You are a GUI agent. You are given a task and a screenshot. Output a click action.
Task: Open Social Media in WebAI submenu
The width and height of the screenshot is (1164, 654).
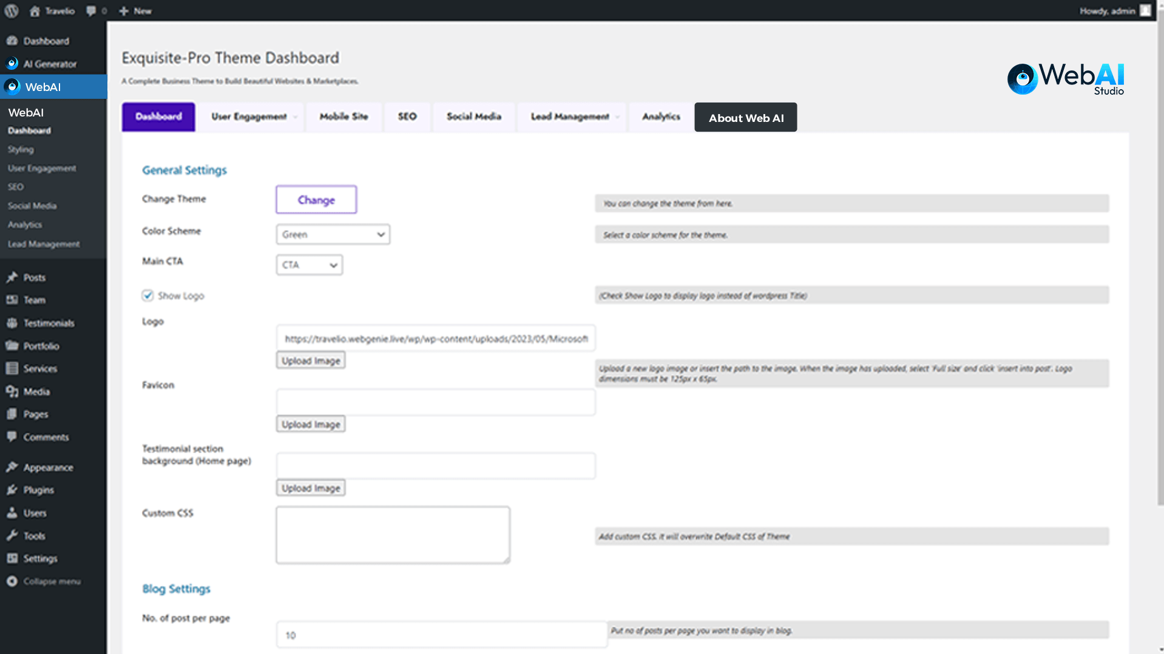32,206
